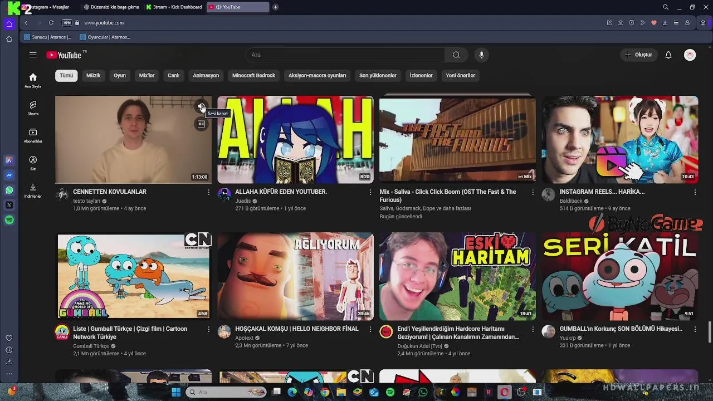Open more options for HOŞÇAKAL KOMŞU video
Viewport: 713px width, 401px height.
[370, 329]
